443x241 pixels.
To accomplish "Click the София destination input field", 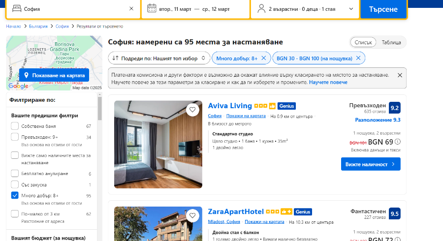I will 73,9.
